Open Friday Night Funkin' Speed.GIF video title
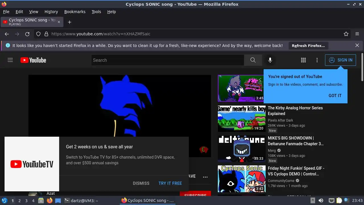The width and height of the screenshot is (364, 205). click(x=296, y=171)
